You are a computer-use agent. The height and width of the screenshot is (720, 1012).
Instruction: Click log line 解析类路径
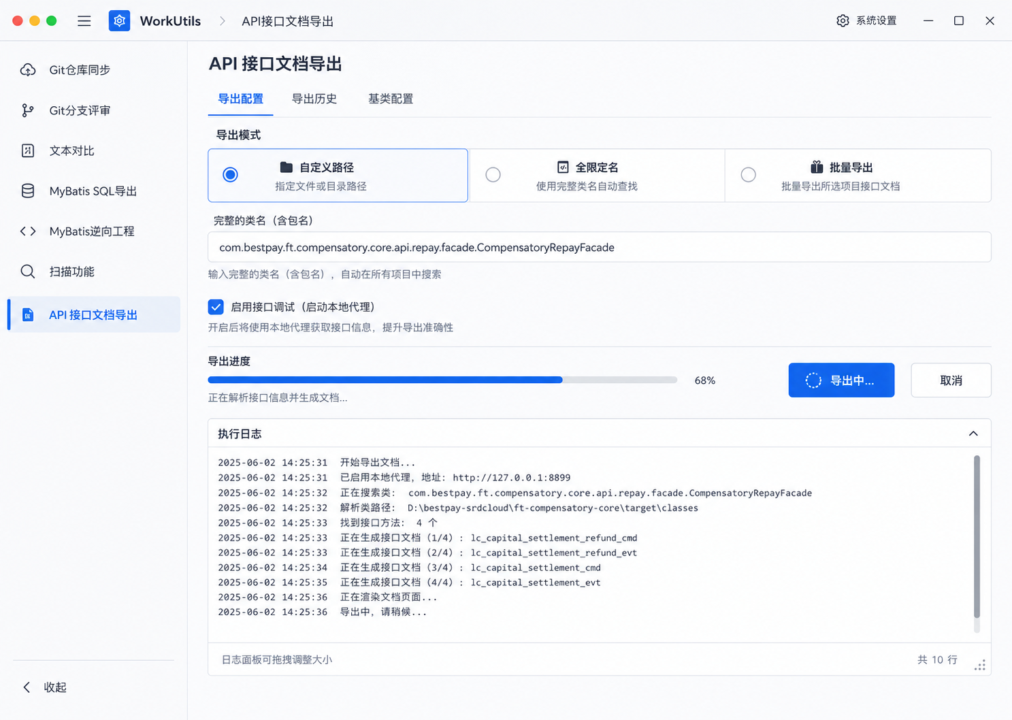(x=458, y=508)
